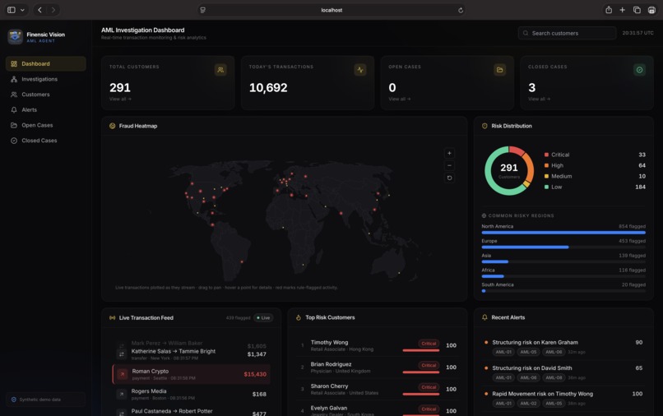Click the browser reload icon
Viewport: 663px width, 416px height.
point(461,10)
